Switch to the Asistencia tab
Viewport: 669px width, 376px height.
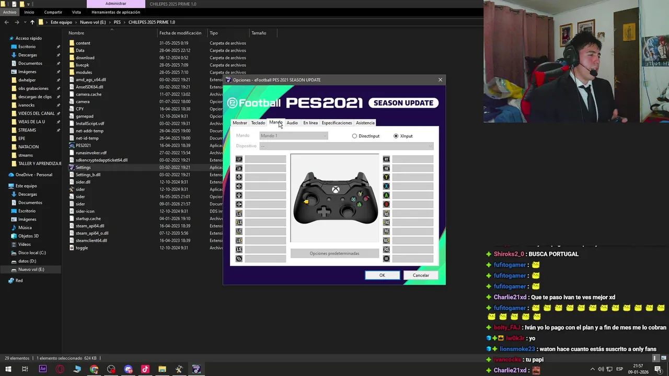(365, 123)
